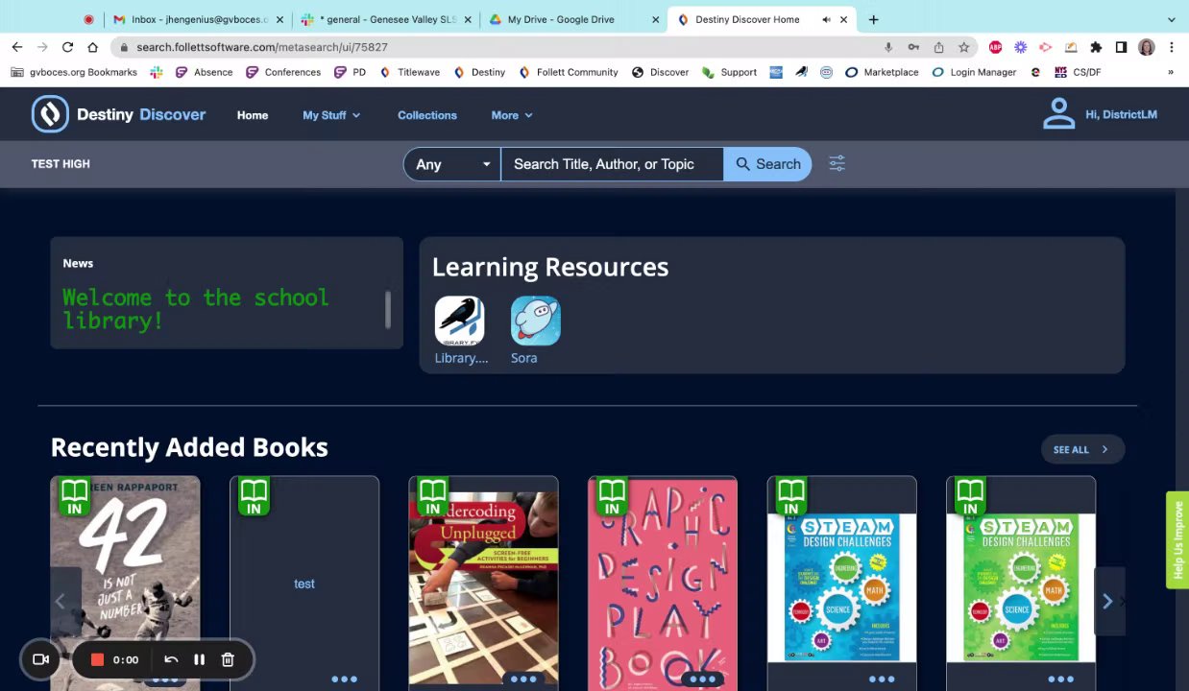The width and height of the screenshot is (1189, 691).
Task: Open the search filter options icon
Action: click(x=837, y=163)
